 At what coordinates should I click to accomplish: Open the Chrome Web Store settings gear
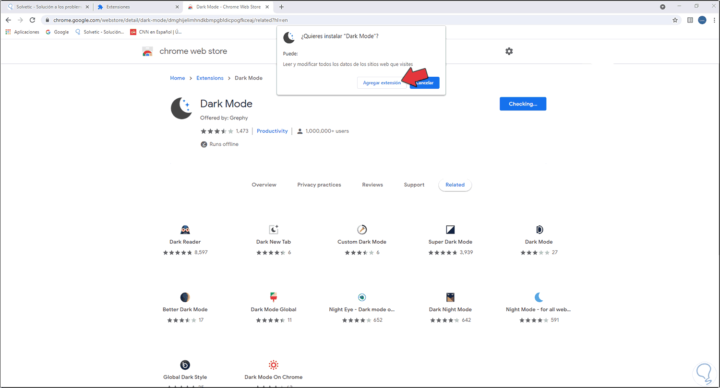point(509,51)
